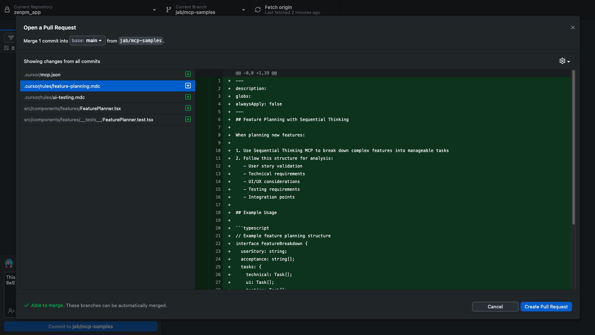The image size is (595, 335).
Task: Click the diff hunk header @@ -0,0 +1,39 @@
Action: coord(256,73)
